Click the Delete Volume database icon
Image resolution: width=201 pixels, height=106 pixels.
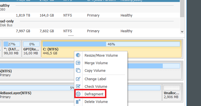pyautogui.click(x=78, y=102)
